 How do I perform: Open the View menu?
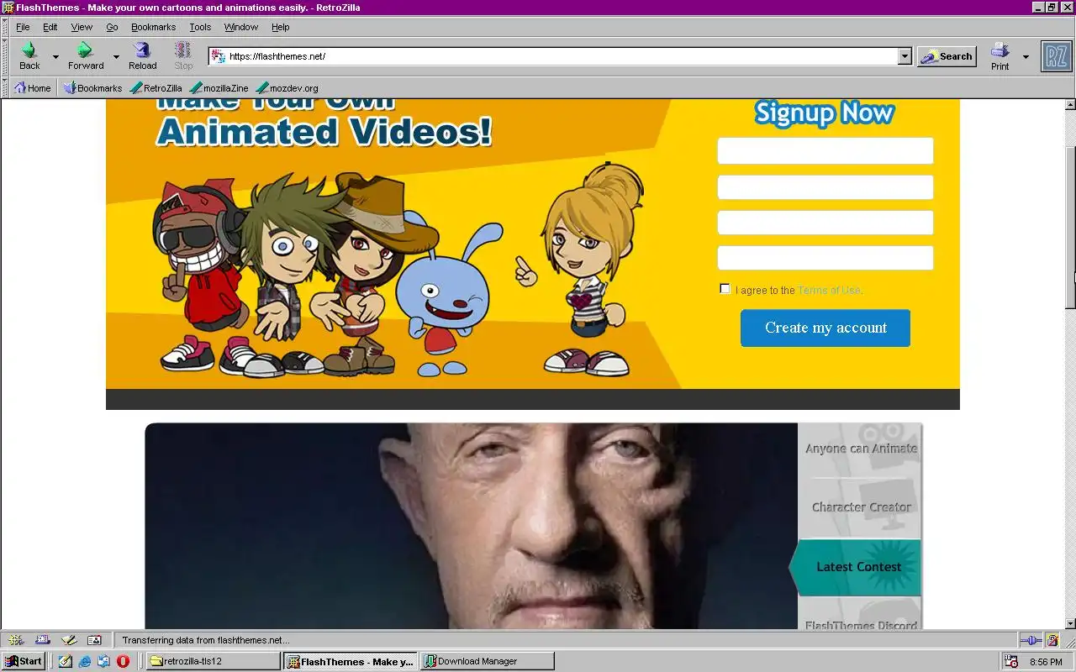click(x=82, y=27)
